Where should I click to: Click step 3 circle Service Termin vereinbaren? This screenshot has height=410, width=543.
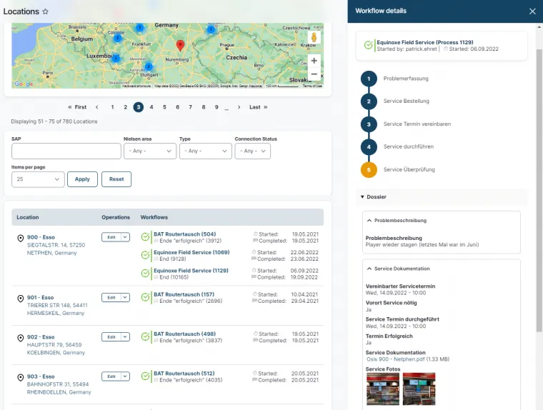369,124
